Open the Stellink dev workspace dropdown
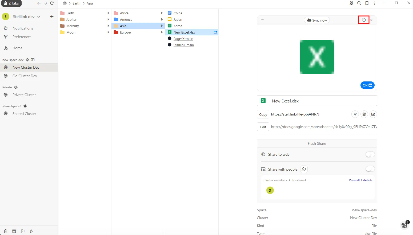 pyautogui.click(x=39, y=17)
